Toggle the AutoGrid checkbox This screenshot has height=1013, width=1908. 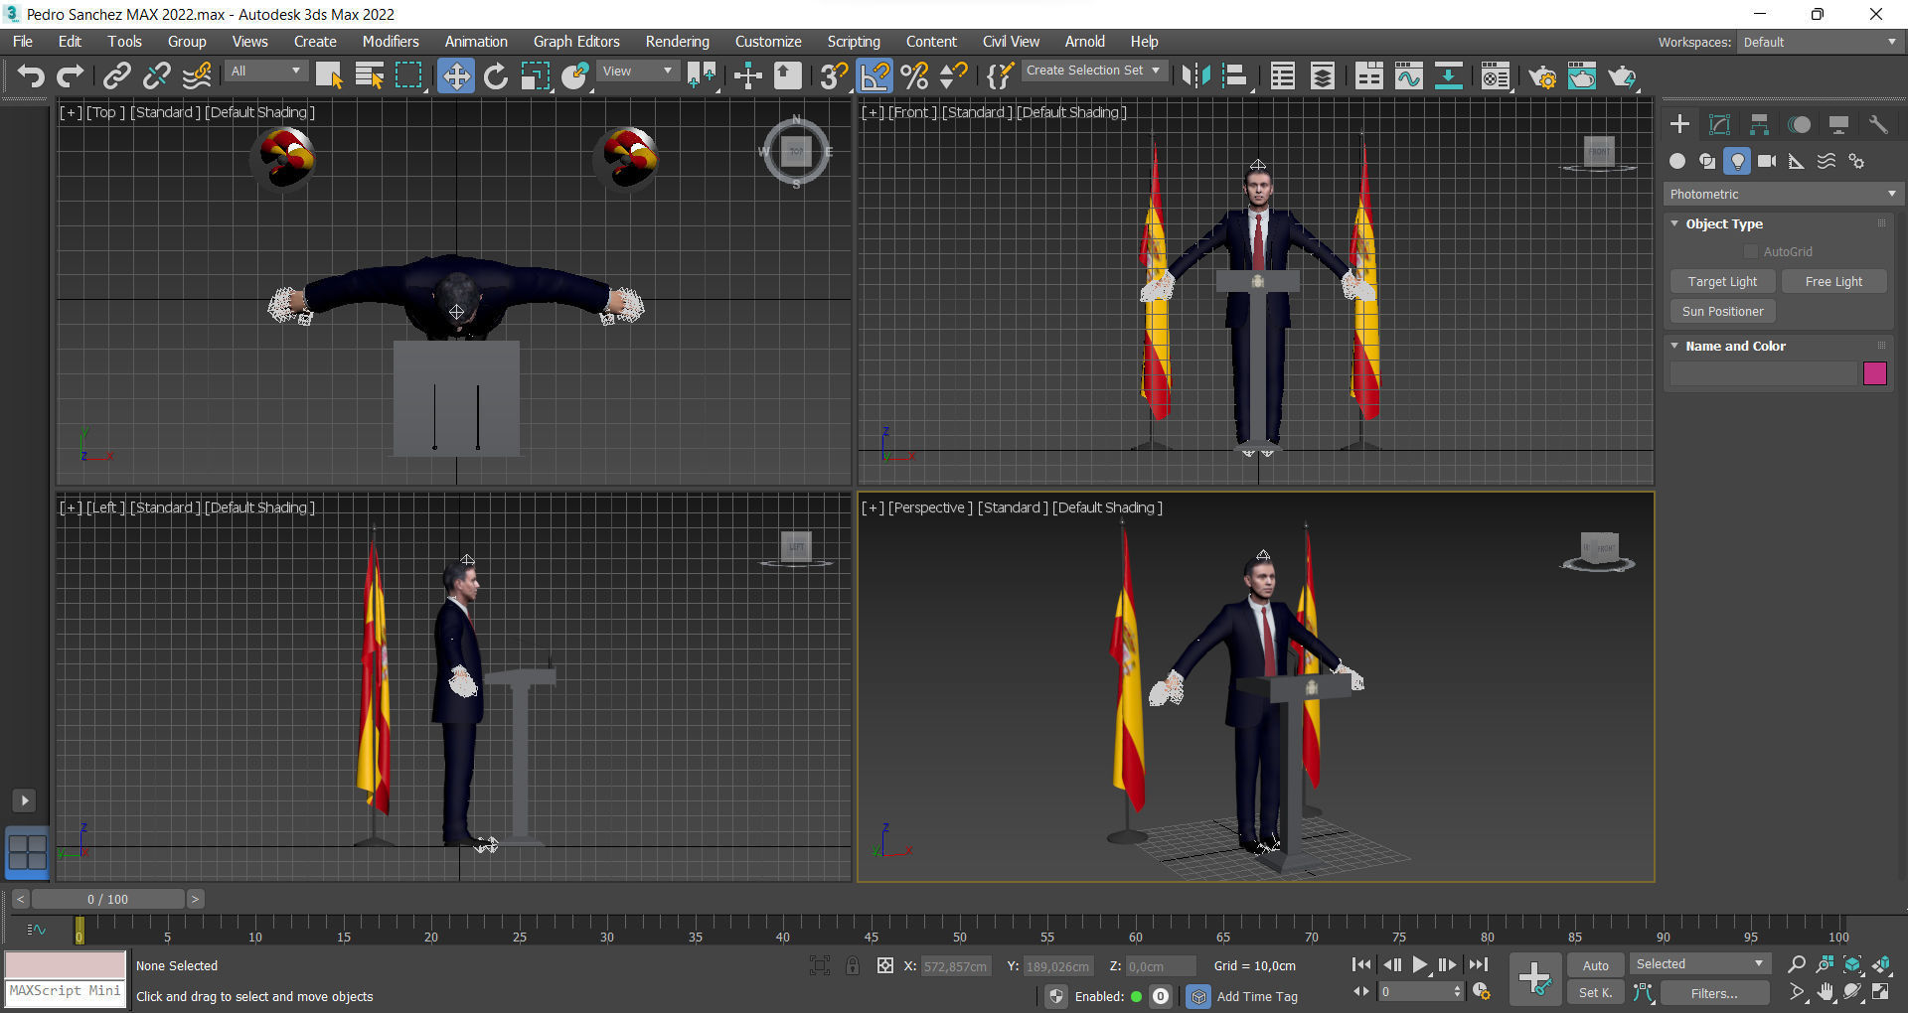click(x=1751, y=251)
